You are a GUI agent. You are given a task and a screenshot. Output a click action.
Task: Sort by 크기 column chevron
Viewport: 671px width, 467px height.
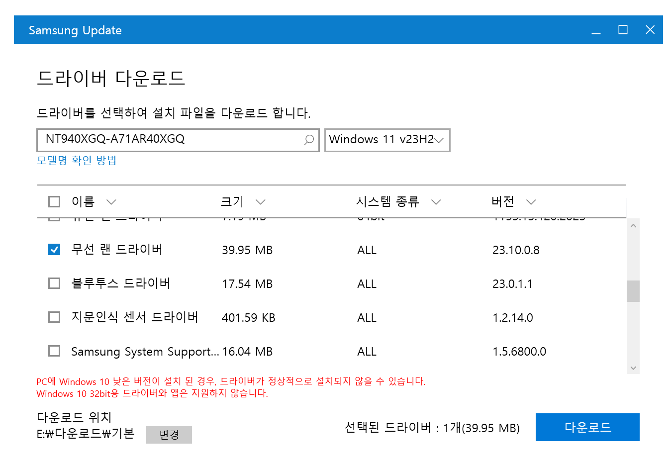(x=261, y=202)
